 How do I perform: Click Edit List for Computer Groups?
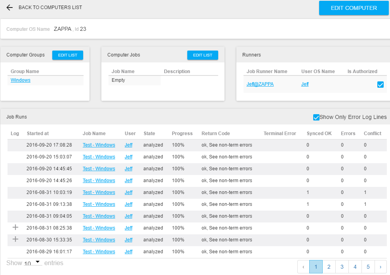(x=68, y=55)
